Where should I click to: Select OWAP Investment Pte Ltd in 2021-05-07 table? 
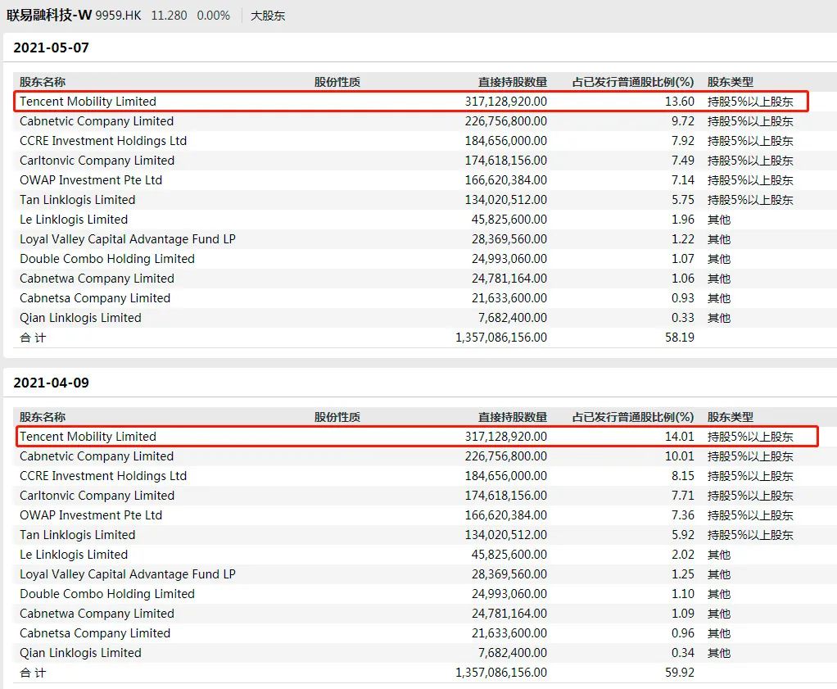[91, 180]
